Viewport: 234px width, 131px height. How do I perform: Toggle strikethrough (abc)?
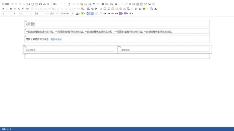(x=15, y=9)
